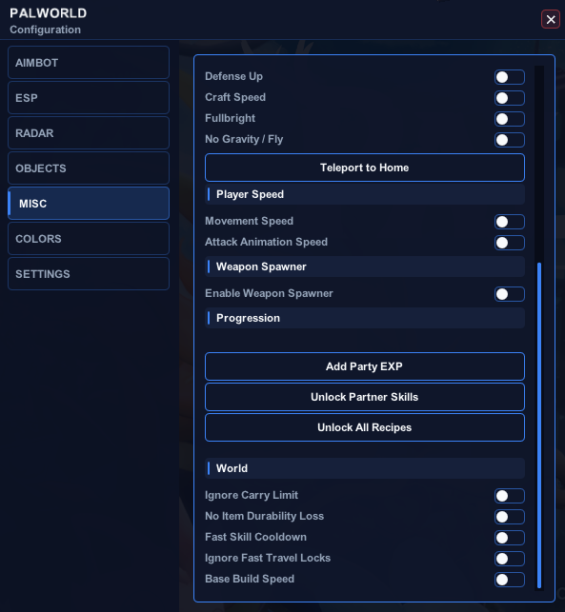Enable the Craft Speed toggle
This screenshot has width=565, height=612.
pos(509,98)
